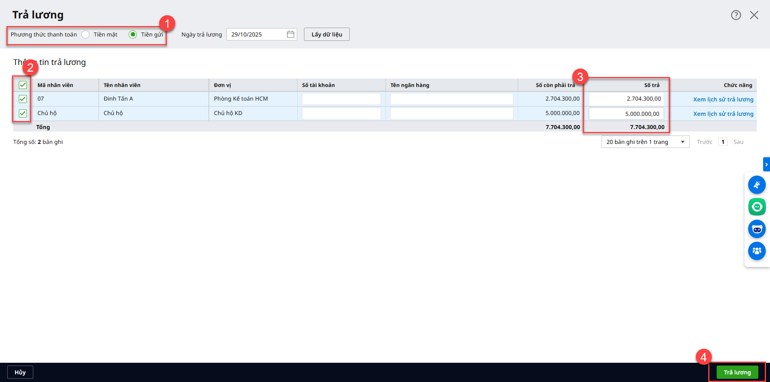Viewport: 770px width, 382px height.
Task: Click the blue pin floating icon
Action: tap(757, 185)
